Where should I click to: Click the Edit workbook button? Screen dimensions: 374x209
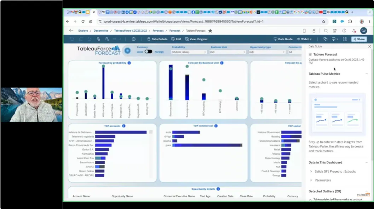tap(176, 39)
